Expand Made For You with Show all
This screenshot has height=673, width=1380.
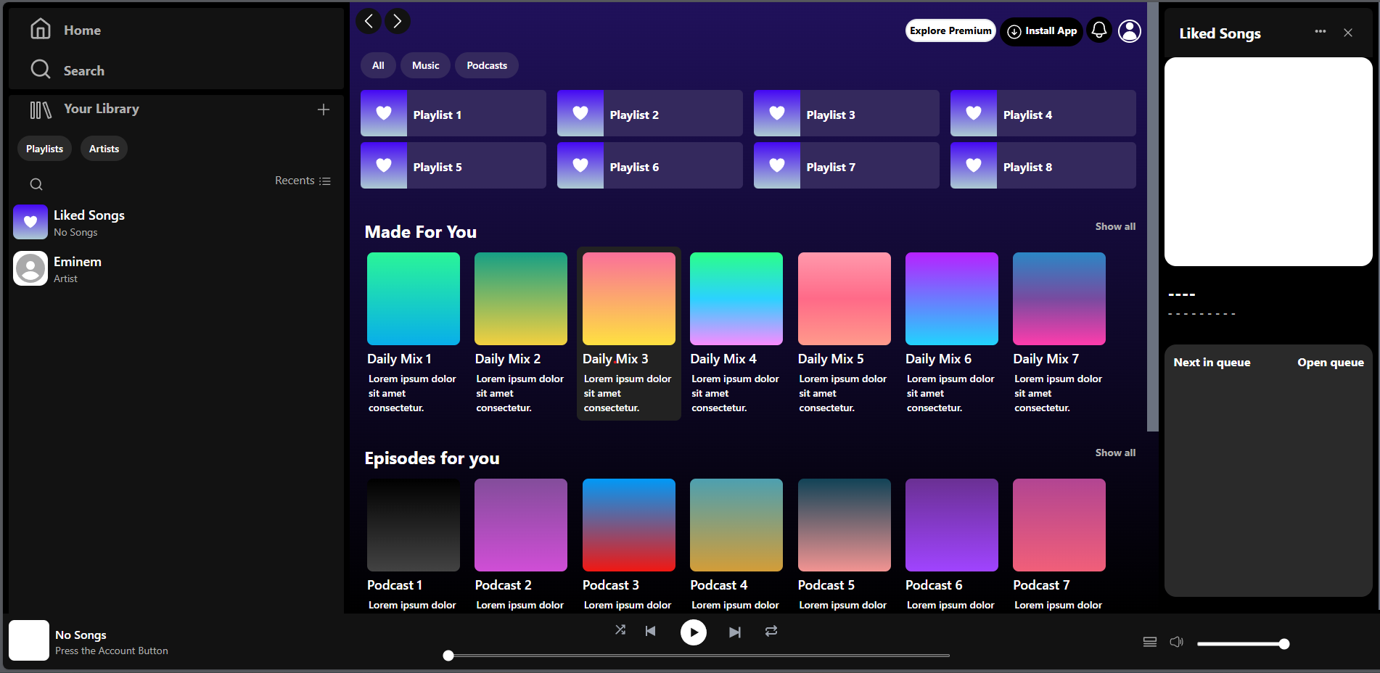[1115, 226]
